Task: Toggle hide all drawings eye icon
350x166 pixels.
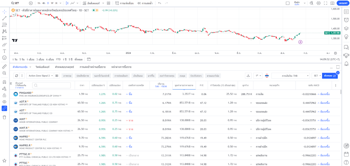Action: (x=5, y=102)
